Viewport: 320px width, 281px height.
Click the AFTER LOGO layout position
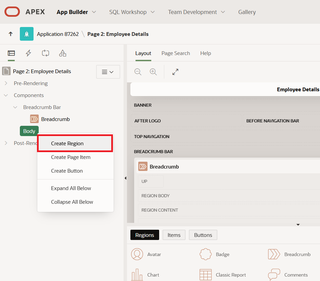pyautogui.click(x=186, y=121)
